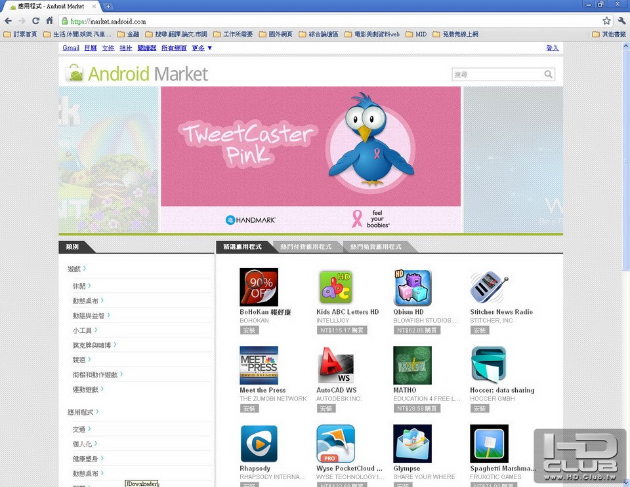Install Stitcher News Radio
The width and height of the screenshot is (630, 487).
pos(480,330)
